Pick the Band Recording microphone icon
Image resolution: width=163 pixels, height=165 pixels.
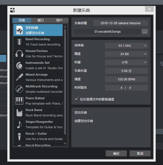coord(19,42)
